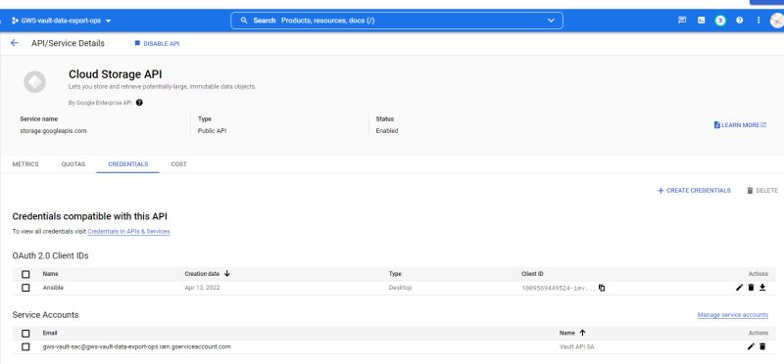Edit the Ansible OAuth client pencil icon
This screenshot has width=784, height=364.
(740, 288)
